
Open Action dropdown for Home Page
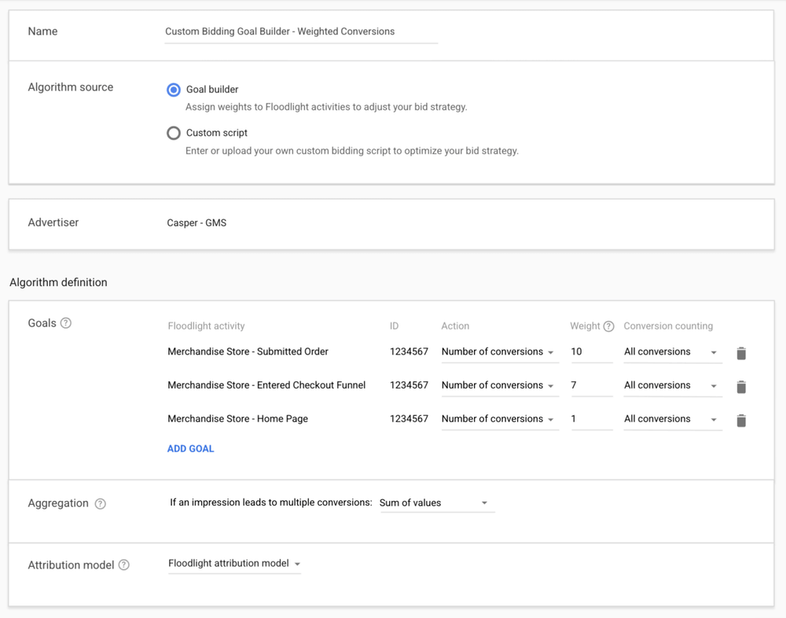(x=498, y=419)
